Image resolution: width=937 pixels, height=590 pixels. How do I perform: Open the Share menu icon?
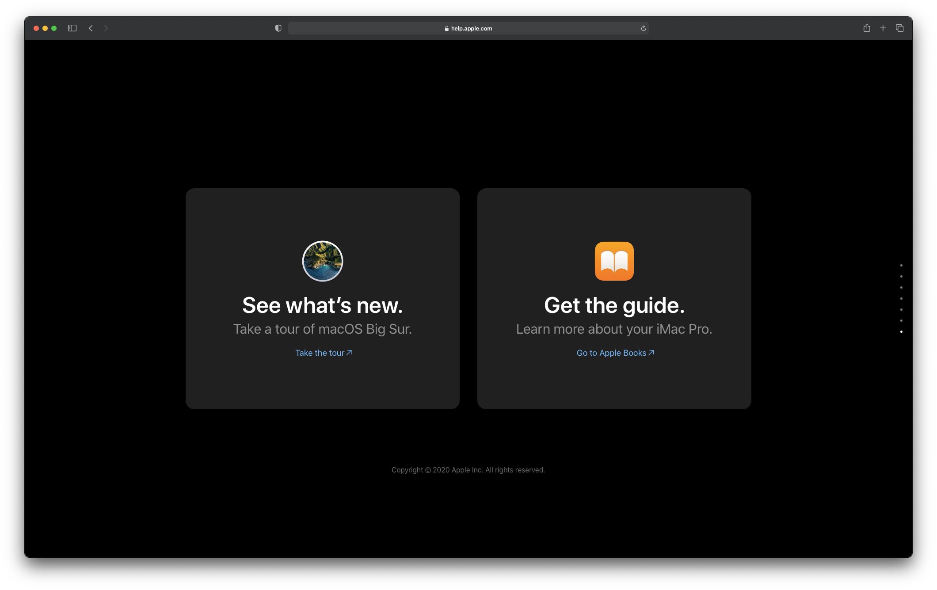pos(867,28)
